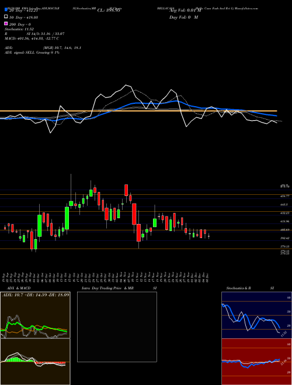Click the 'Avg Vol: 0.01 M' label

pos(185,10)
